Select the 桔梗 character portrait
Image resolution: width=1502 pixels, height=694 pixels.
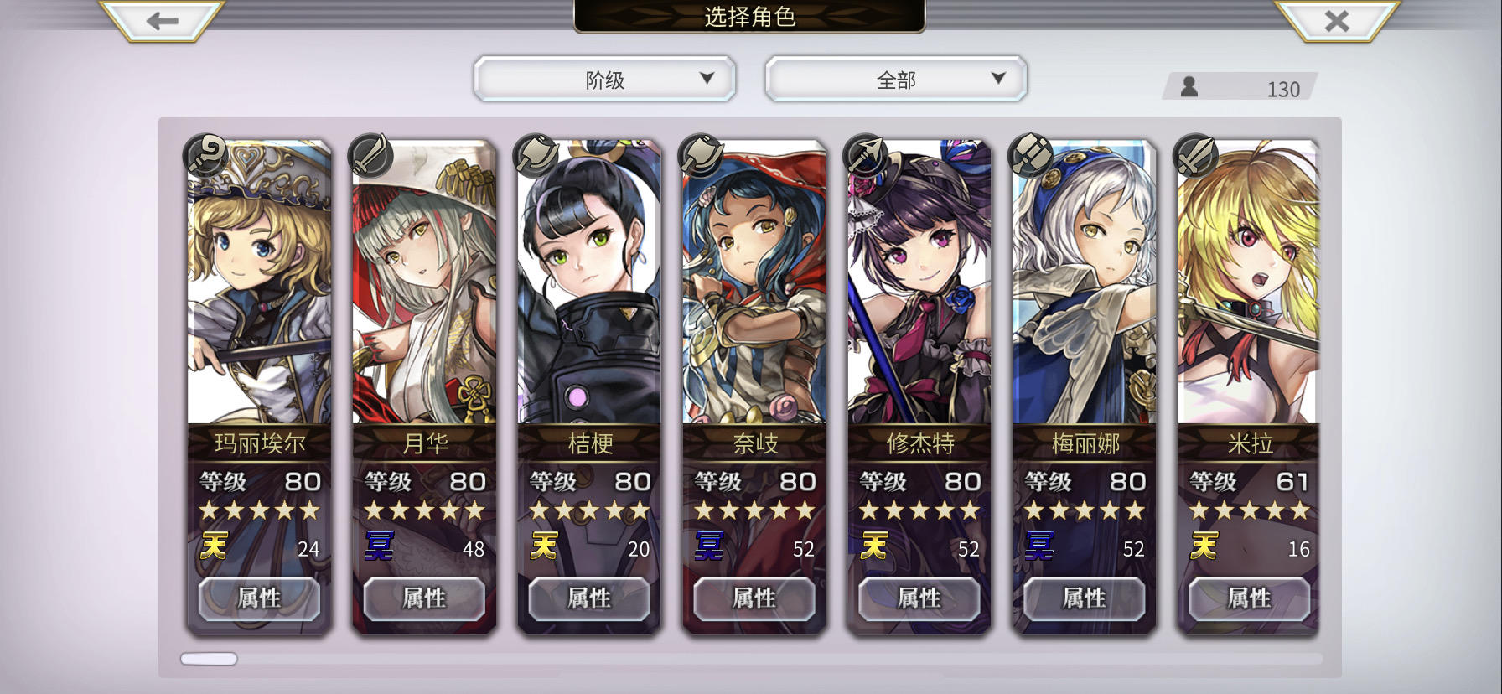click(589, 282)
